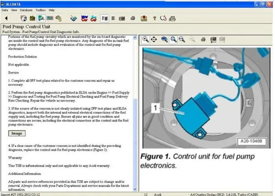Open the Database menu
275x196 pixels.
click(26, 10)
